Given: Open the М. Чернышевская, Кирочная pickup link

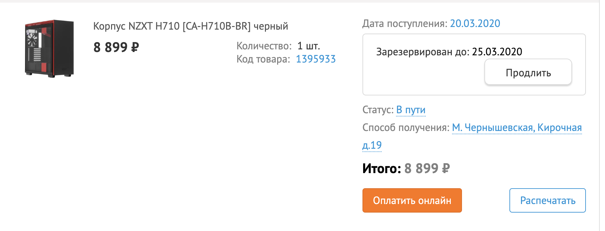Looking at the screenshot, I should tap(517, 127).
